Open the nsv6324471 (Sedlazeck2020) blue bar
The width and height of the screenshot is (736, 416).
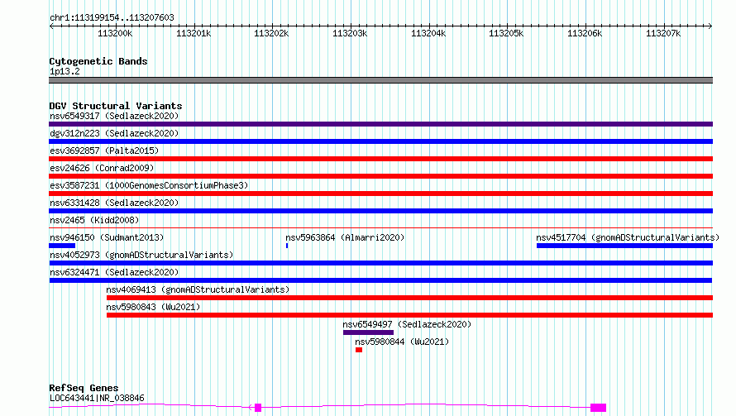click(x=380, y=280)
